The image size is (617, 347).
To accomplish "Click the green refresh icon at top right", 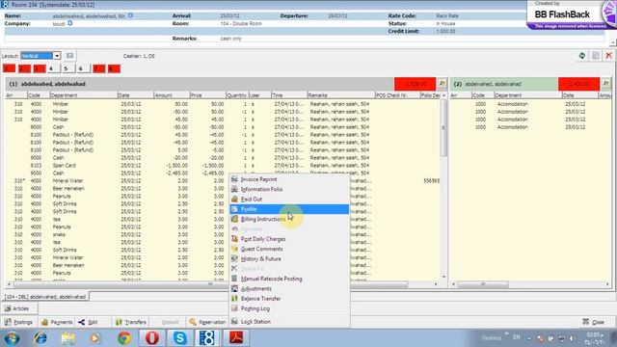I will (582, 56).
